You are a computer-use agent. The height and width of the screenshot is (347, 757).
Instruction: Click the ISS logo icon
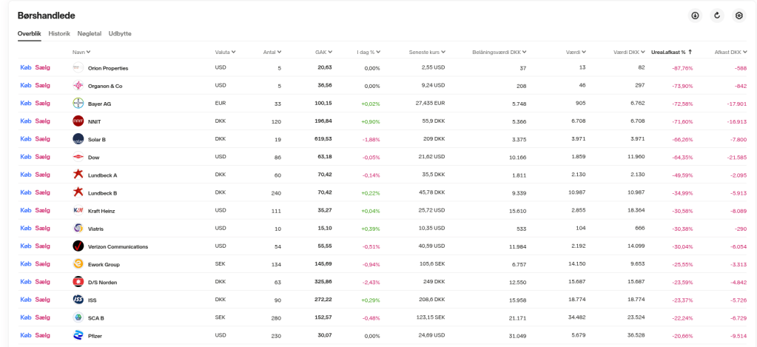tap(78, 300)
